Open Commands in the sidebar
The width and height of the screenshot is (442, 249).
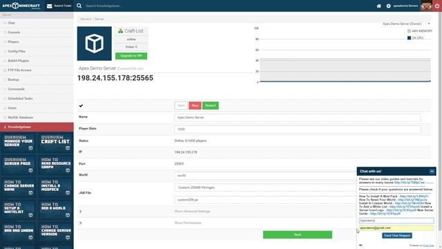pos(37,89)
